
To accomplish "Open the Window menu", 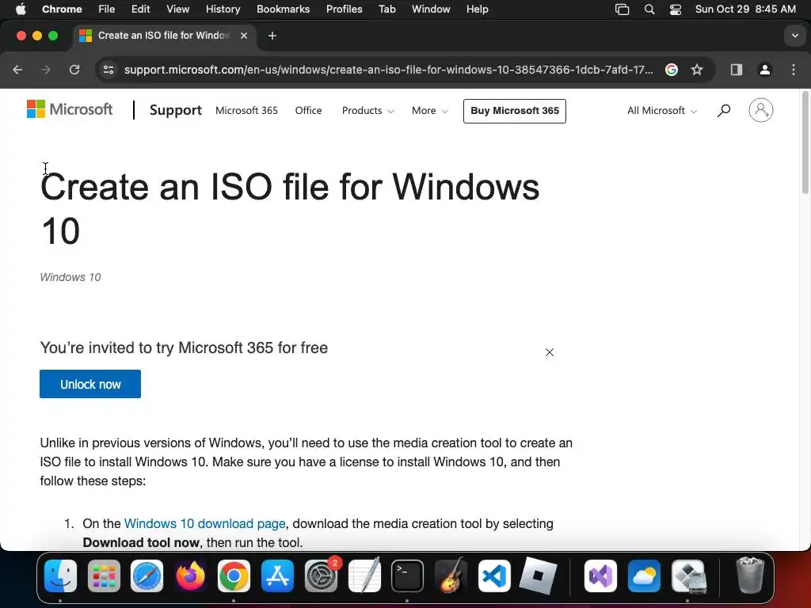I will 431,9.
